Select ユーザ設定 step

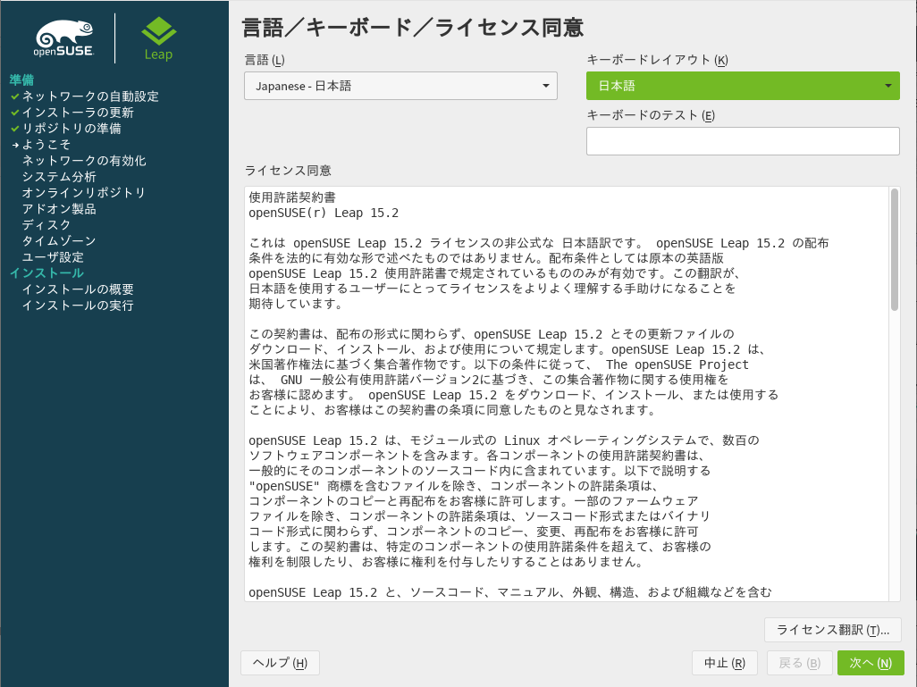tap(54, 257)
